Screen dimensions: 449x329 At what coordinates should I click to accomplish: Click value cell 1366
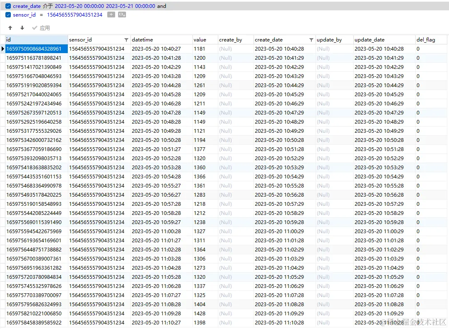205,177
